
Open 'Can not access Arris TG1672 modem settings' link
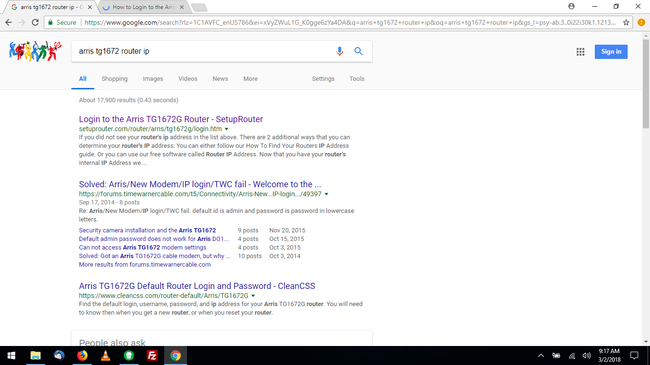click(x=143, y=248)
